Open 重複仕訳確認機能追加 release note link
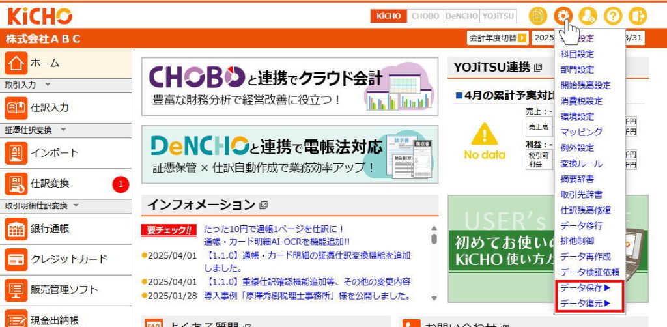Viewport: 667px width, 327px height. click(309, 282)
